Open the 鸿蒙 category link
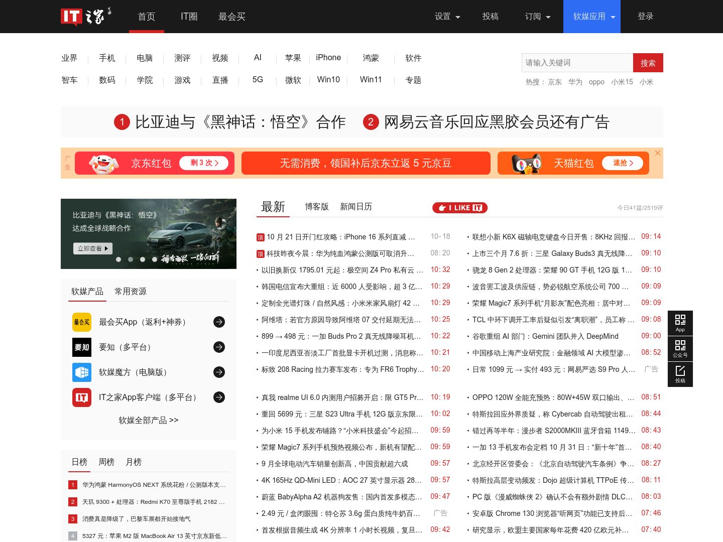 pyautogui.click(x=371, y=58)
